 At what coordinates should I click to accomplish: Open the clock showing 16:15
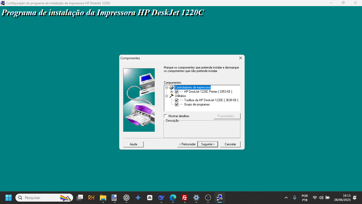(342, 198)
